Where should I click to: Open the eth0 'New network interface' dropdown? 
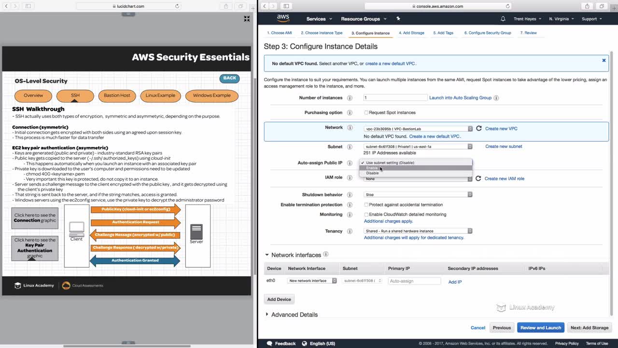(312, 281)
